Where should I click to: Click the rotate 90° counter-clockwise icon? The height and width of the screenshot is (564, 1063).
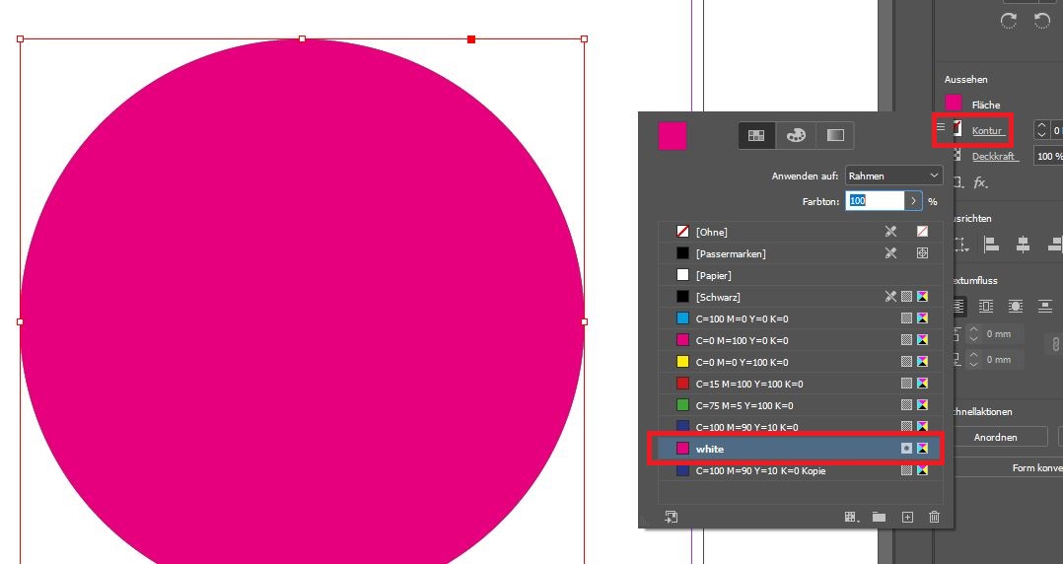click(1041, 21)
